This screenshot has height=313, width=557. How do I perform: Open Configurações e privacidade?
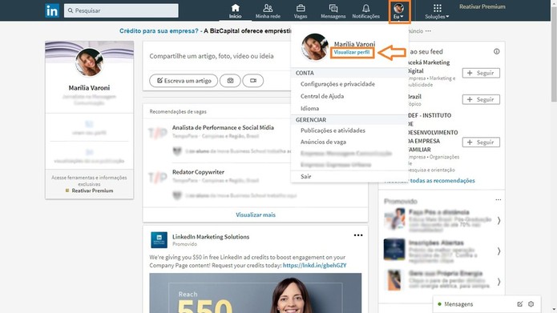point(337,84)
